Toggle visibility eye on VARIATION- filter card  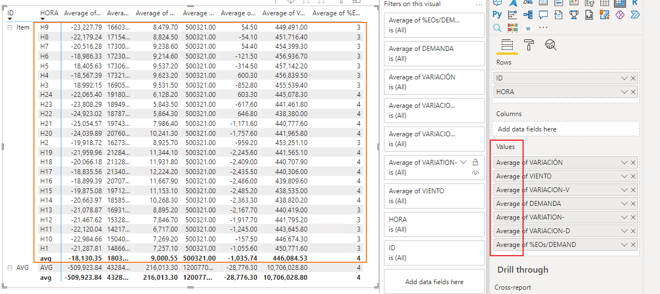[x=475, y=172]
